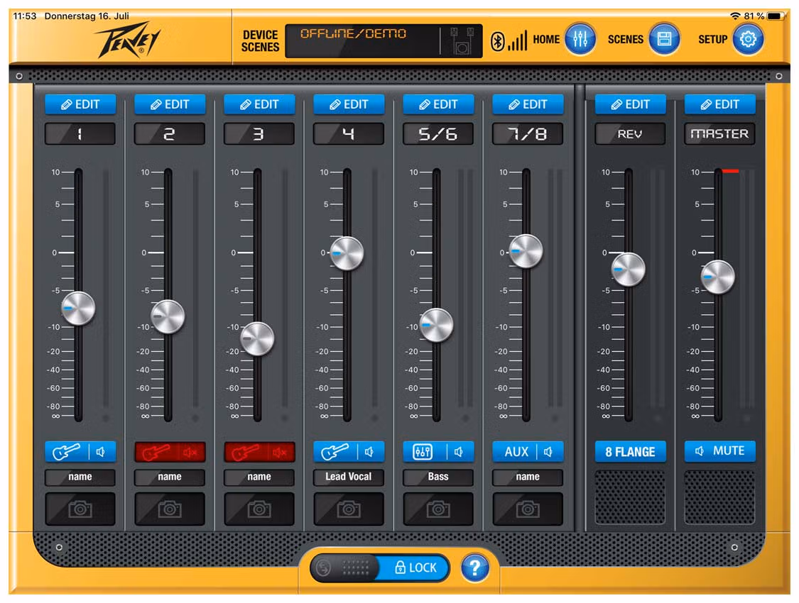The height and width of the screenshot is (603, 799).
Task: Click the name field on channel 3
Action: pos(259,477)
